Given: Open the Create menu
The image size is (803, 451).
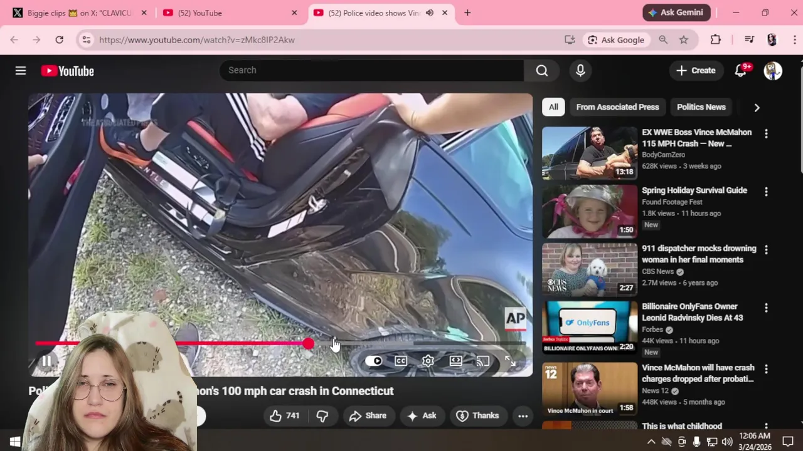Looking at the screenshot, I should click(x=695, y=71).
